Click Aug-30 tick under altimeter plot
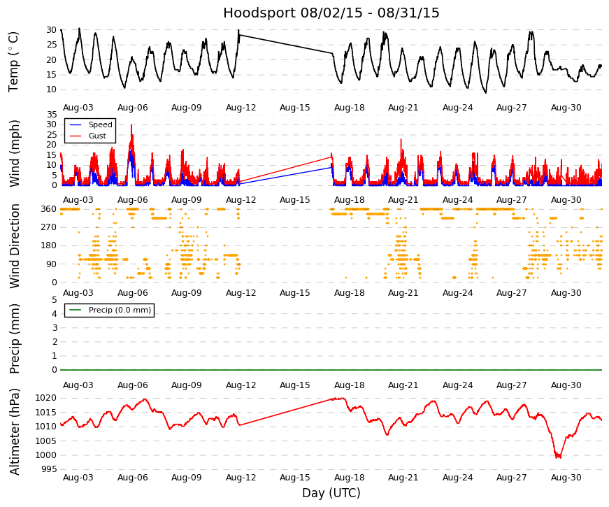This screenshot has height=507, width=609. 566,478
